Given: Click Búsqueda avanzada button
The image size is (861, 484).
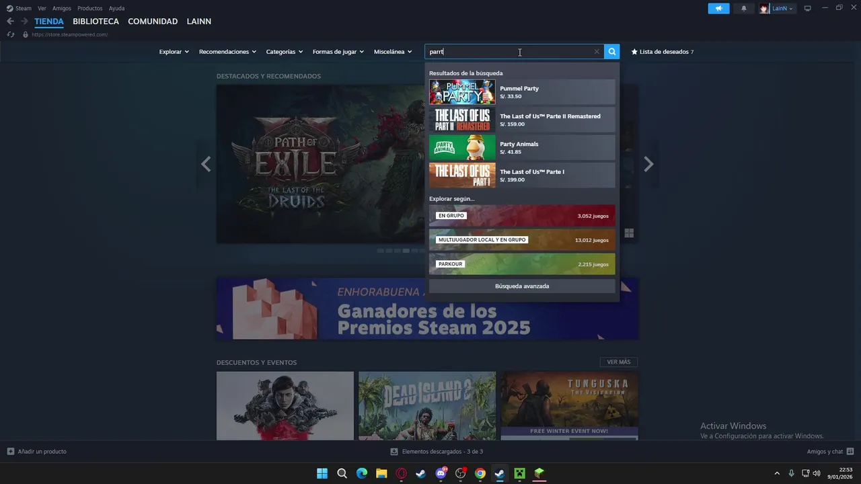Looking at the screenshot, I should [x=522, y=286].
